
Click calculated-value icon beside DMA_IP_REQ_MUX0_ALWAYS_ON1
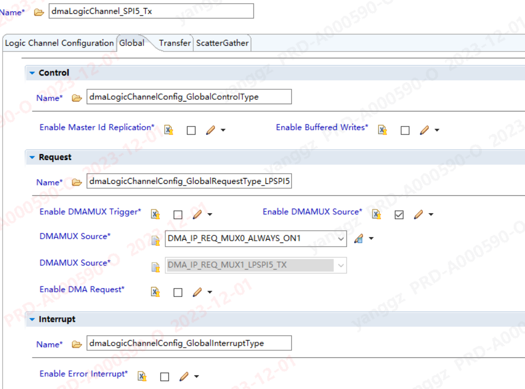(x=359, y=239)
